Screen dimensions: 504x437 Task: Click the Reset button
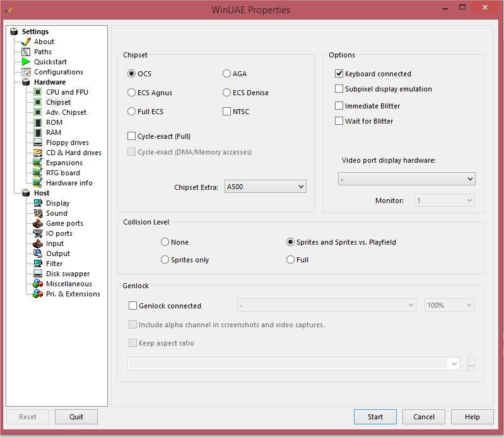tap(28, 417)
